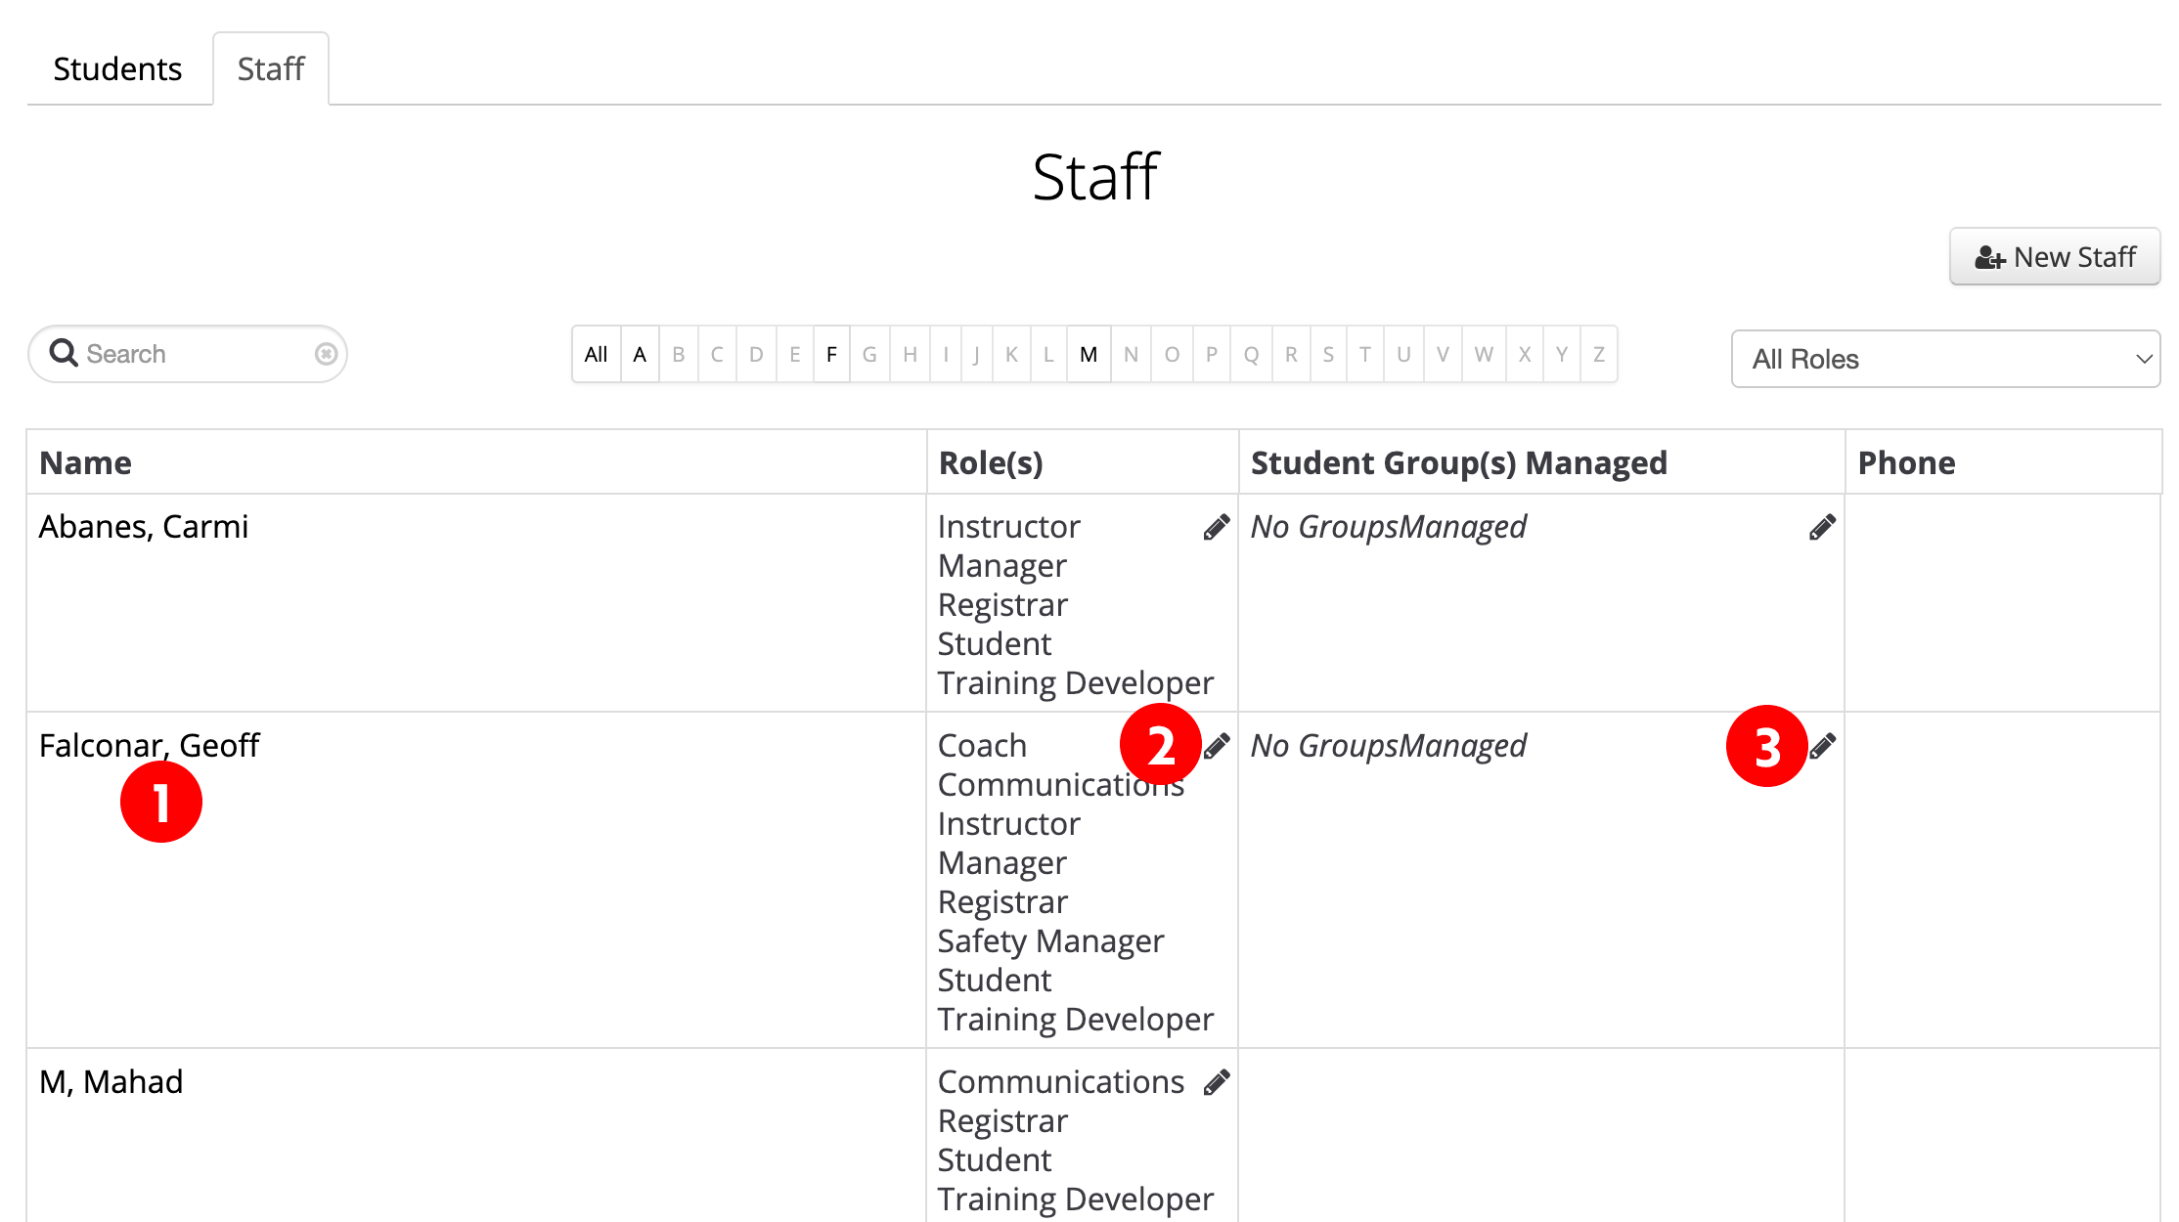Select the Staff tab
This screenshot has width=2179, height=1222.
point(271,68)
